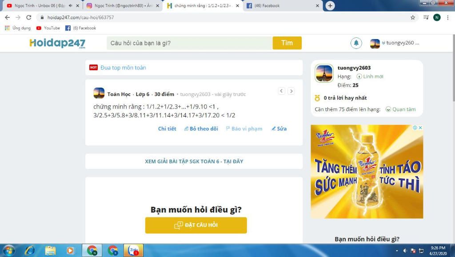Open the Lớp 6 grade link
455x257 pixels.
point(143,94)
